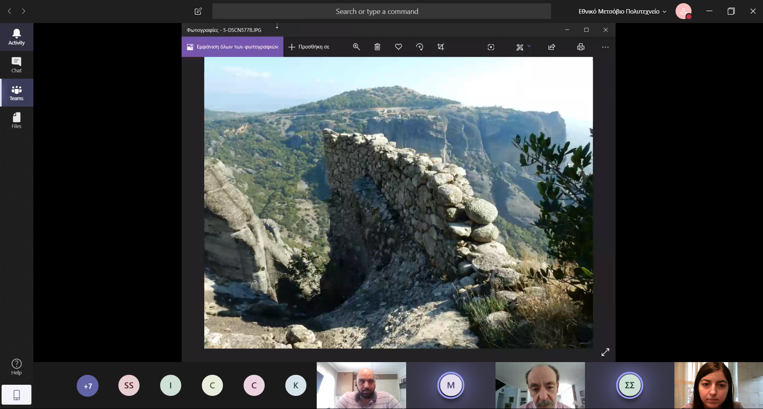The width and height of the screenshot is (763, 409).
Task: Open the Files section
Action: coord(16,120)
